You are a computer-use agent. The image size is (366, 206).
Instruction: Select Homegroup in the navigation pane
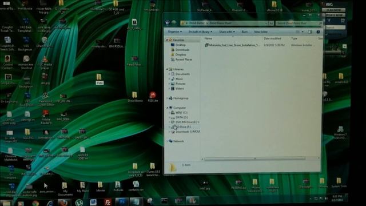pos(181,98)
